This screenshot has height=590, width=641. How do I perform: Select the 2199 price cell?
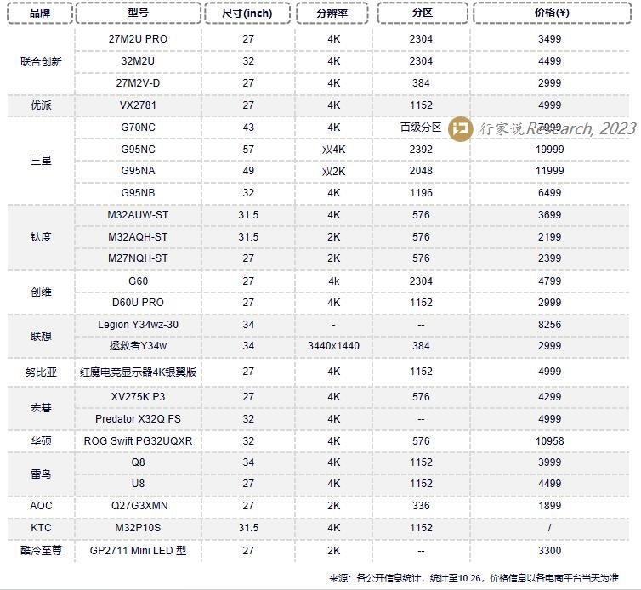click(x=550, y=237)
